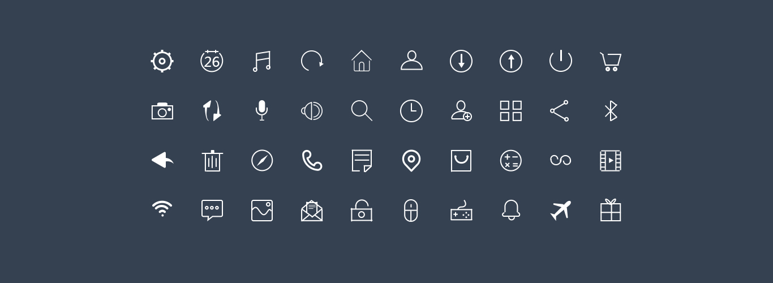Select the map location pin icon
This screenshot has height=283, width=773.
point(411,161)
